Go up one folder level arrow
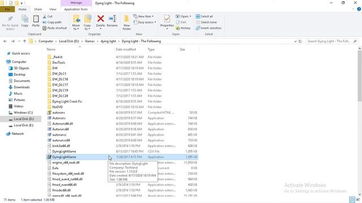362x203 pixels. [24, 41]
